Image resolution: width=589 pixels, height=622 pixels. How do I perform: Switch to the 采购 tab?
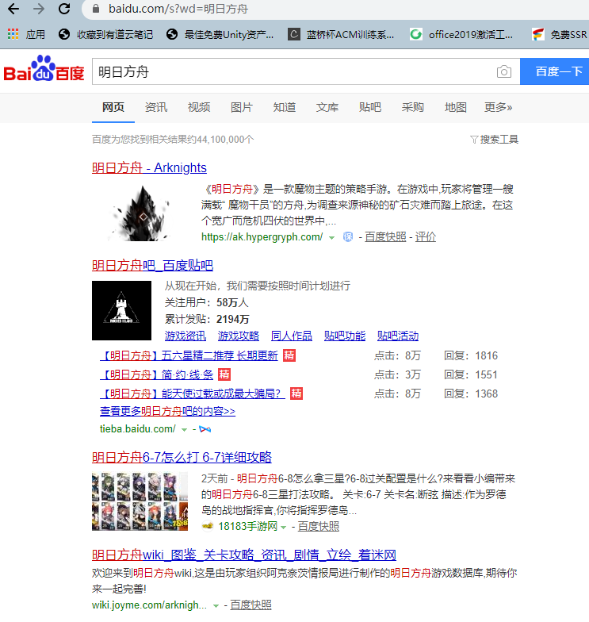412,107
